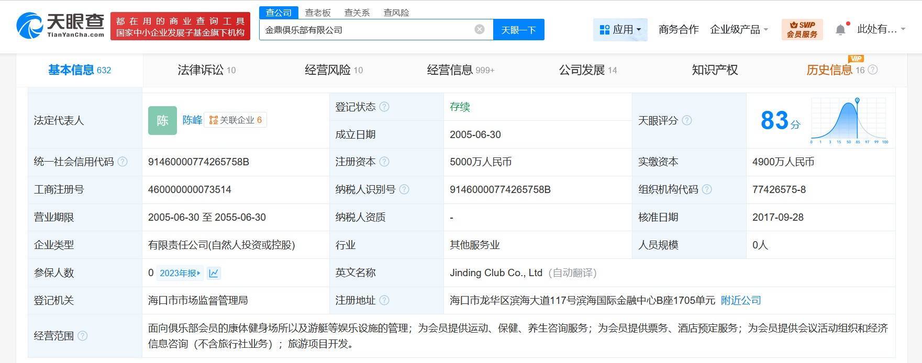Switch to the 基本信息 tab

click(80, 70)
